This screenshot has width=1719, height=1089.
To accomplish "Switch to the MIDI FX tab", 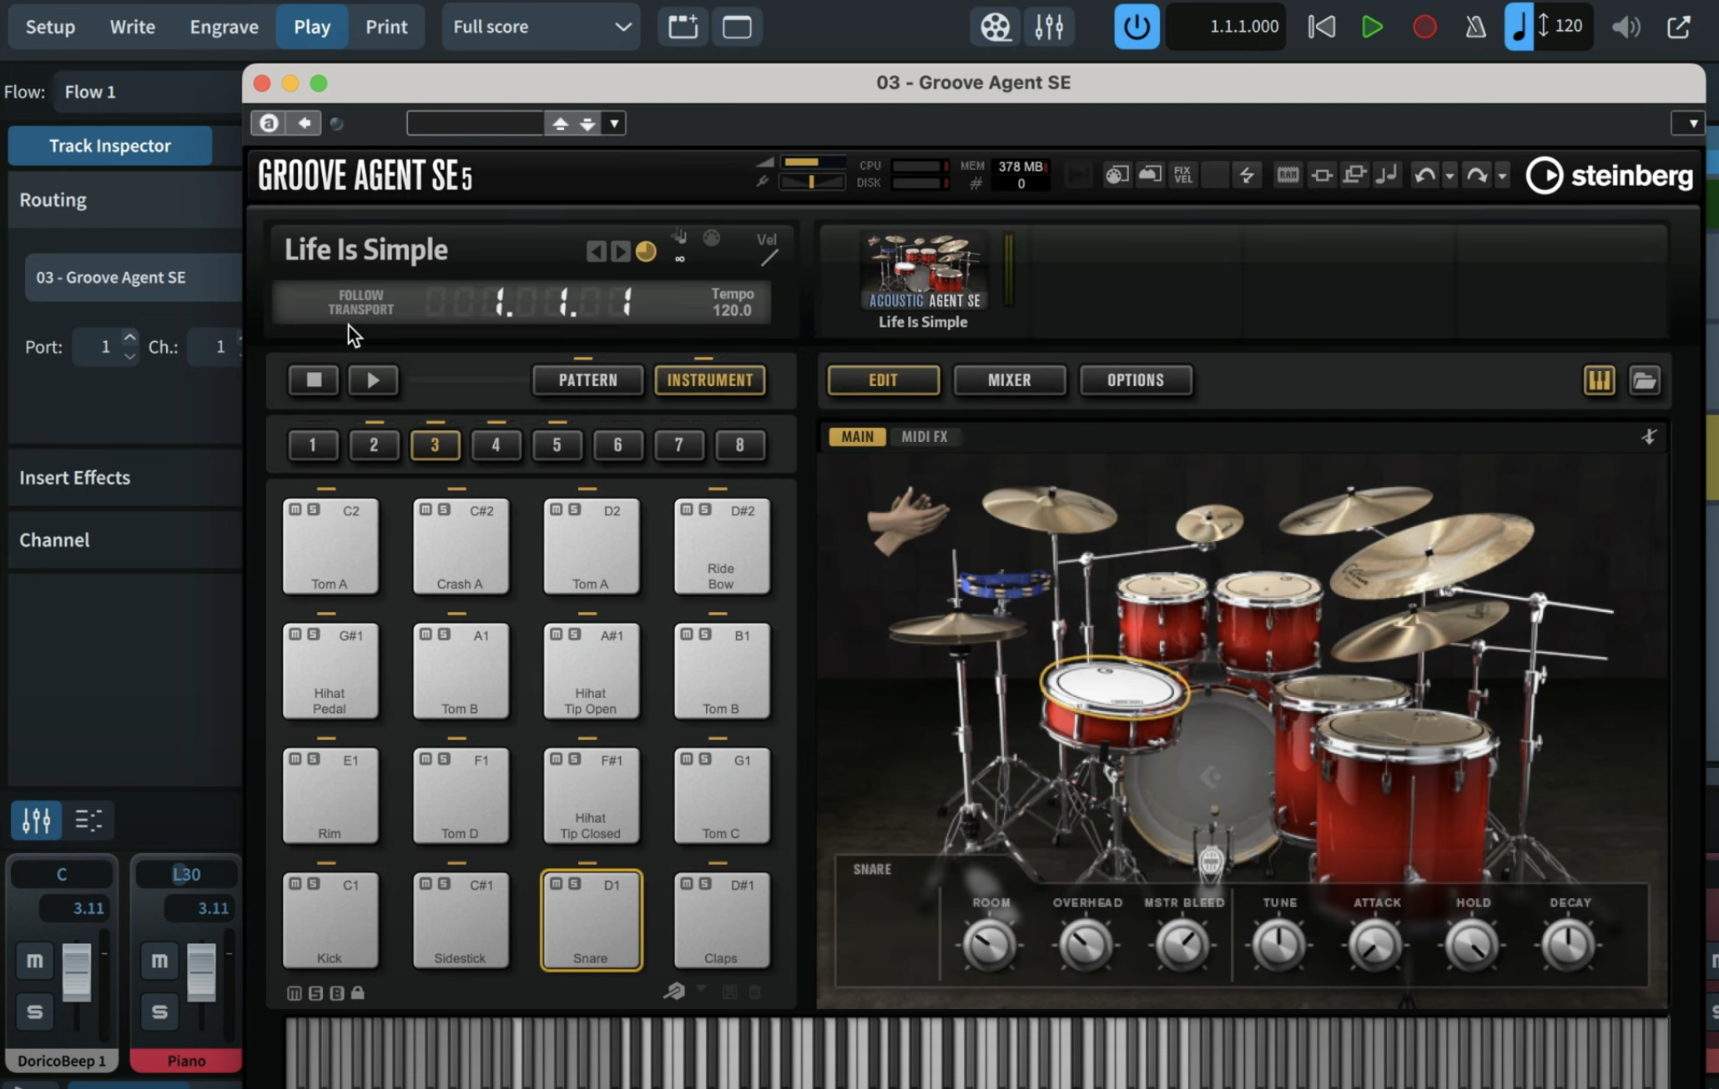I will 924,436.
